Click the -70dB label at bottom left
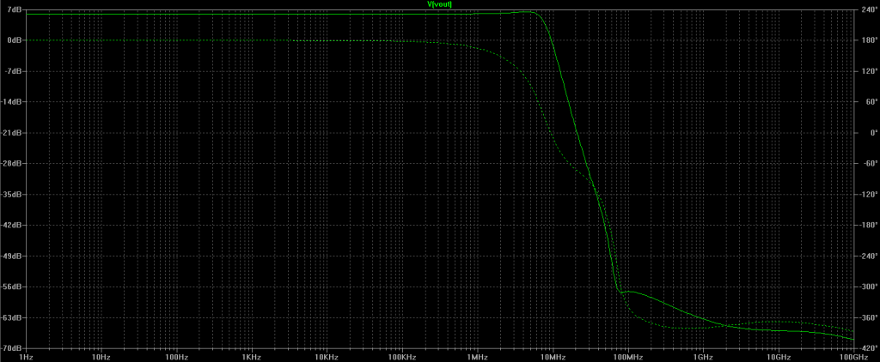 [x=13, y=349]
